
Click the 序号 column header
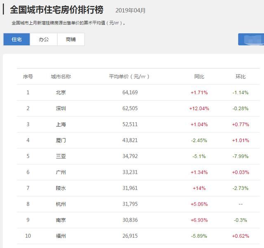pyautogui.click(x=28, y=77)
